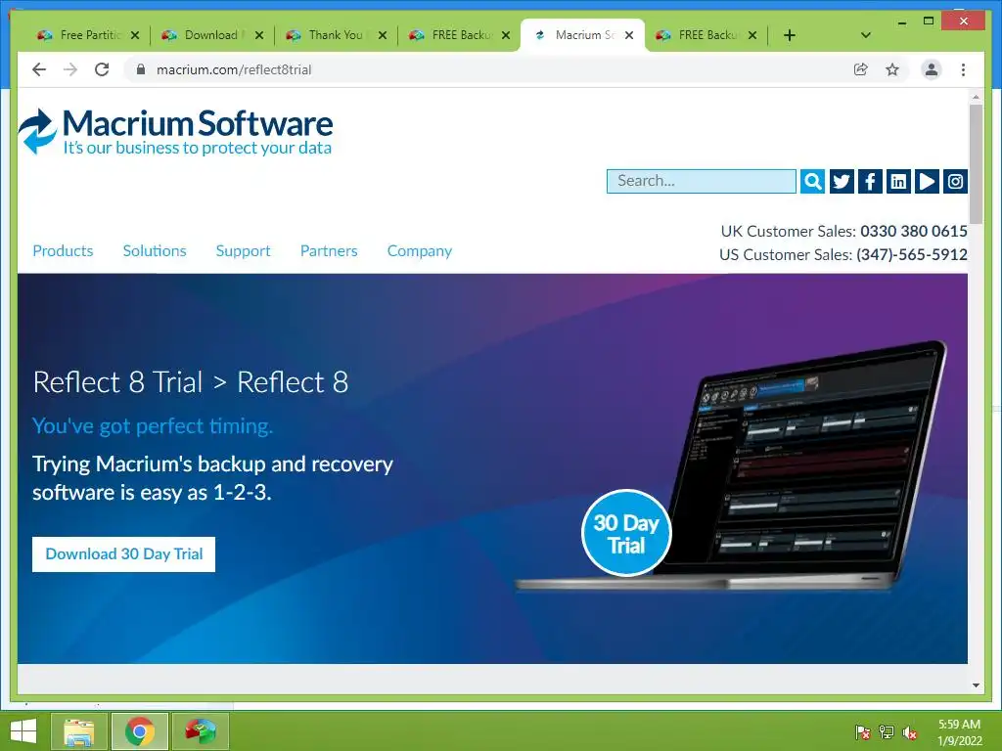This screenshot has height=751, width=1002.
Task: Click the 30 Day Trial badge
Action: pos(626,533)
